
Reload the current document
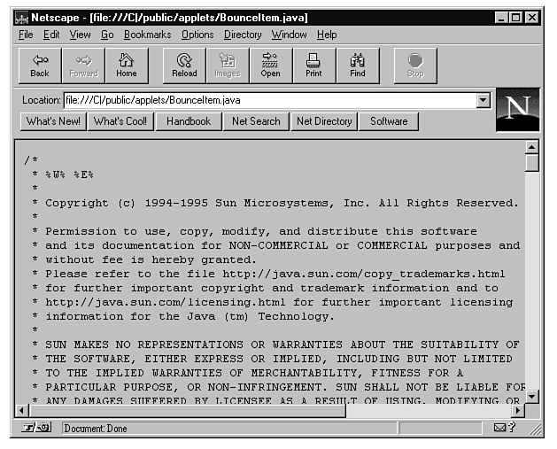pyautogui.click(x=184, y=66)
